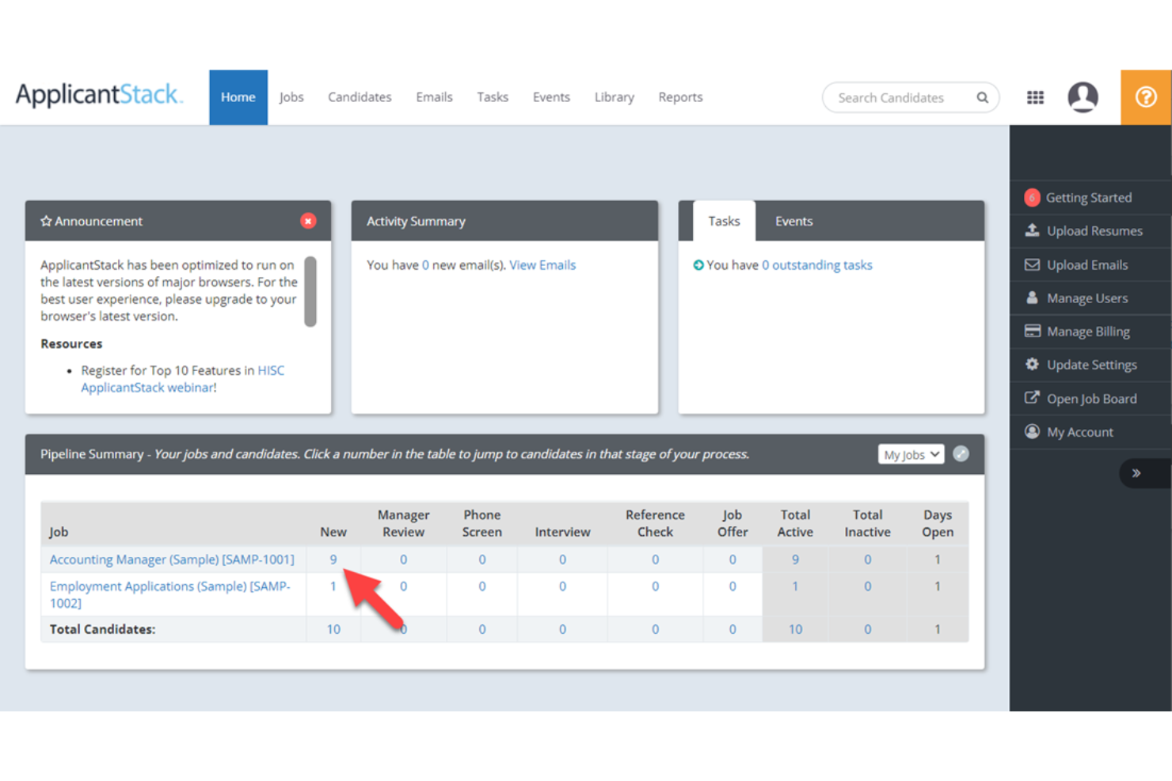Click the 9 New candidates for Accounting Manager
1172x781 pixels.
pyautogui.click(x=333, y=559)
